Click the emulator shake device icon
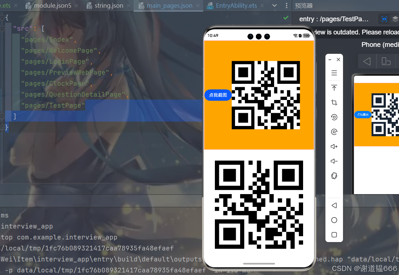 pyautogui.click(x=334, y=176)
